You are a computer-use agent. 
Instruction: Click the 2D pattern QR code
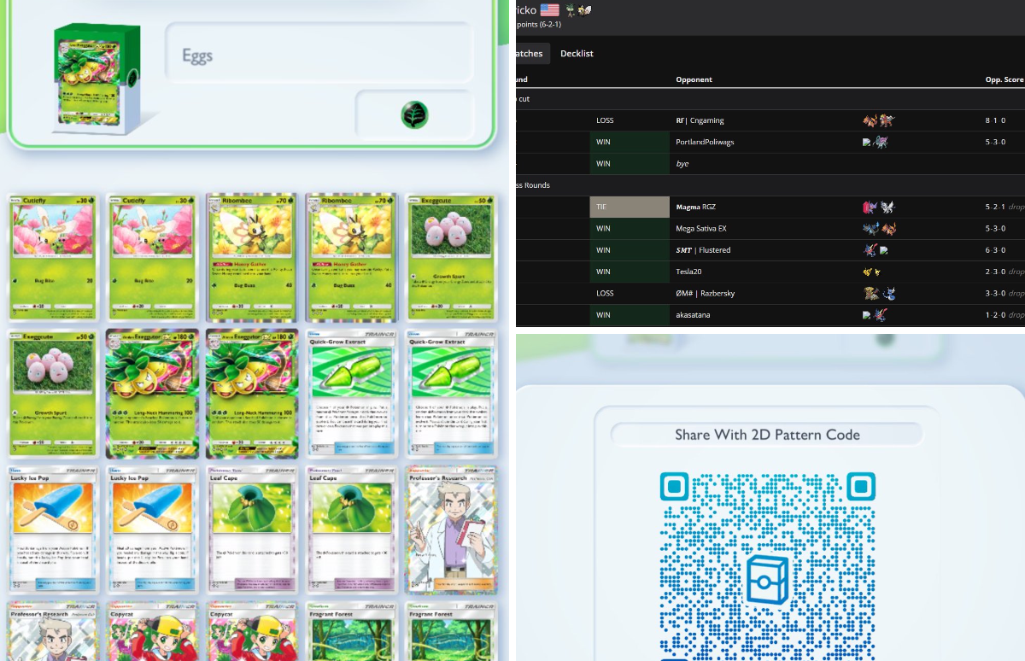point(767,564)
